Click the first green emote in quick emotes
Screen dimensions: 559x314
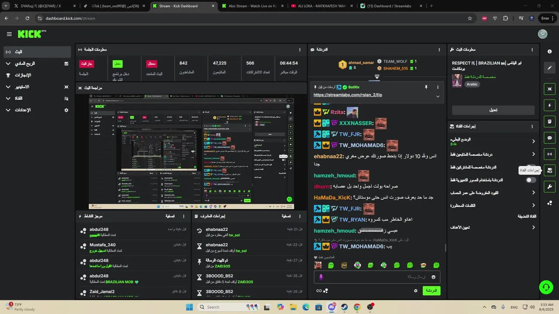click(331, 265)
